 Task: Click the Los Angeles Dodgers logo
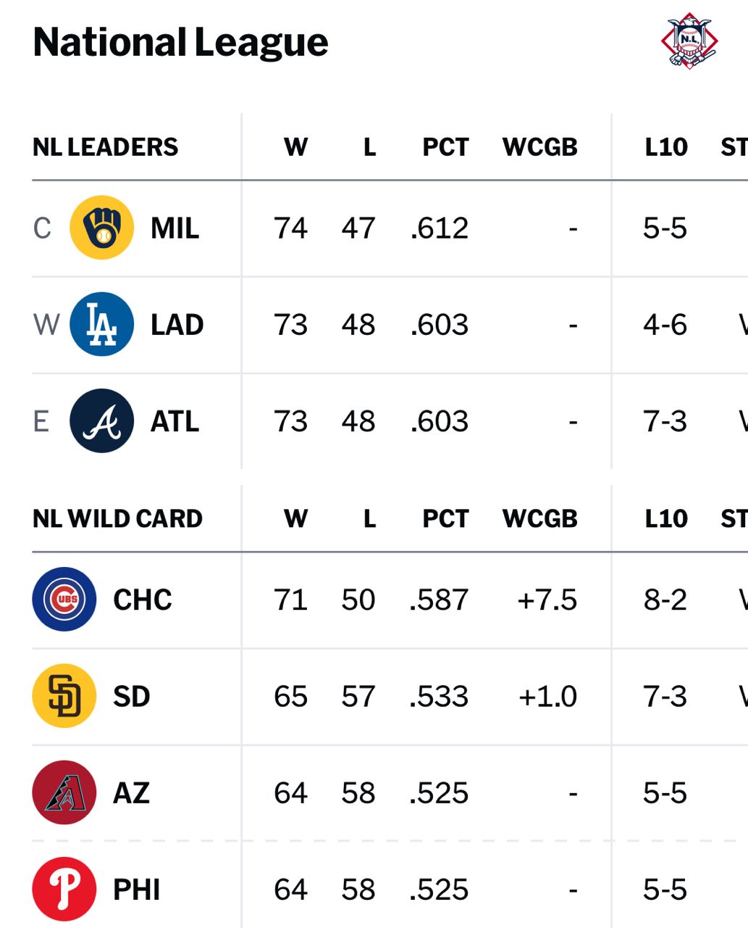[101, 324]
